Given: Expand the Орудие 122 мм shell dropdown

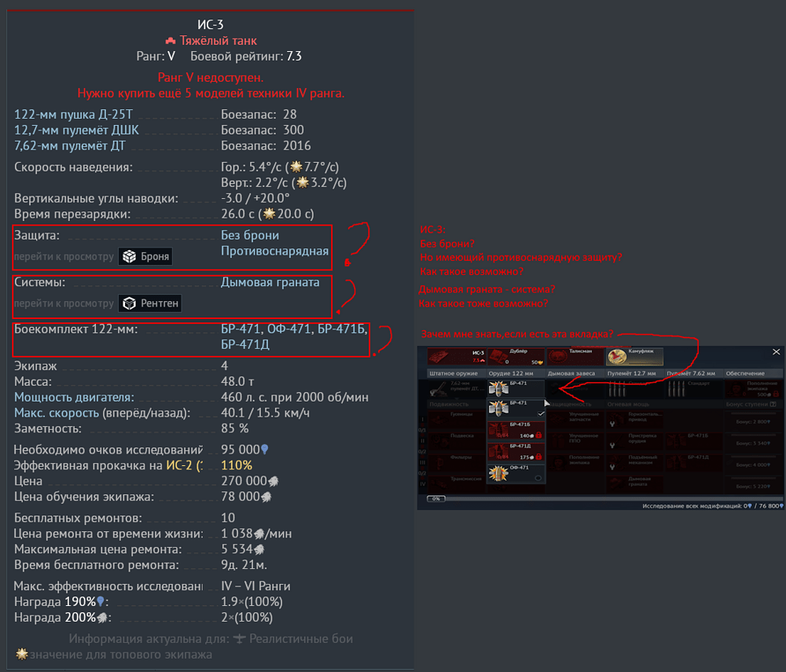Looking at the screenshot, I should coord(516,388).
